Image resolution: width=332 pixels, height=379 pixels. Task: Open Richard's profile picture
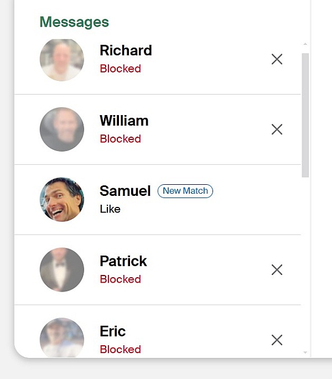62,60
